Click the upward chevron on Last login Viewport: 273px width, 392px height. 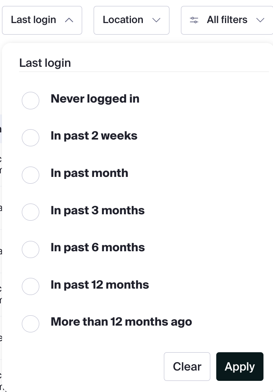[69, 20]
